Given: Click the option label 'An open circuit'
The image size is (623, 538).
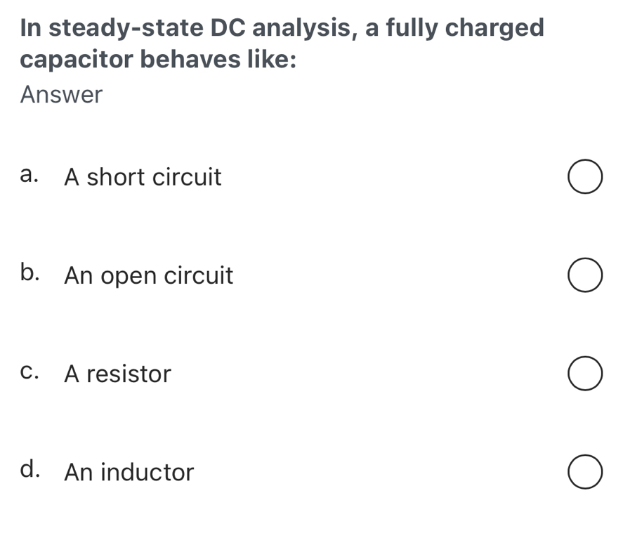Looking at the screenshot, I should tap(149, 275).
